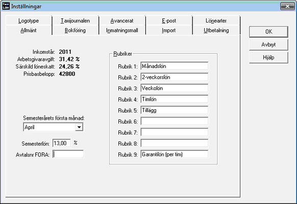The width and height of the screenshot is (297, 204).
Task: Click the empty Rubrik 6 field
Action: click(x=175, y=121)
